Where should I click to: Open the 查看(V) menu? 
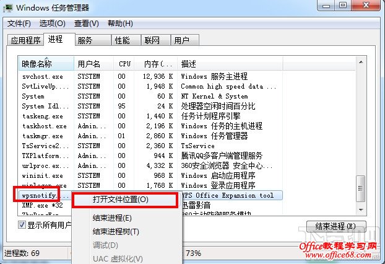86,24
